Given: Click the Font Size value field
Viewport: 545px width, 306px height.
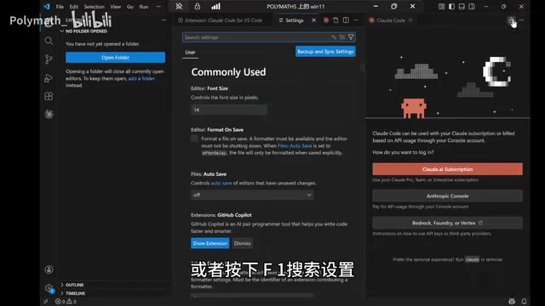Looking at the screenshot, I should tap(229, 110).
